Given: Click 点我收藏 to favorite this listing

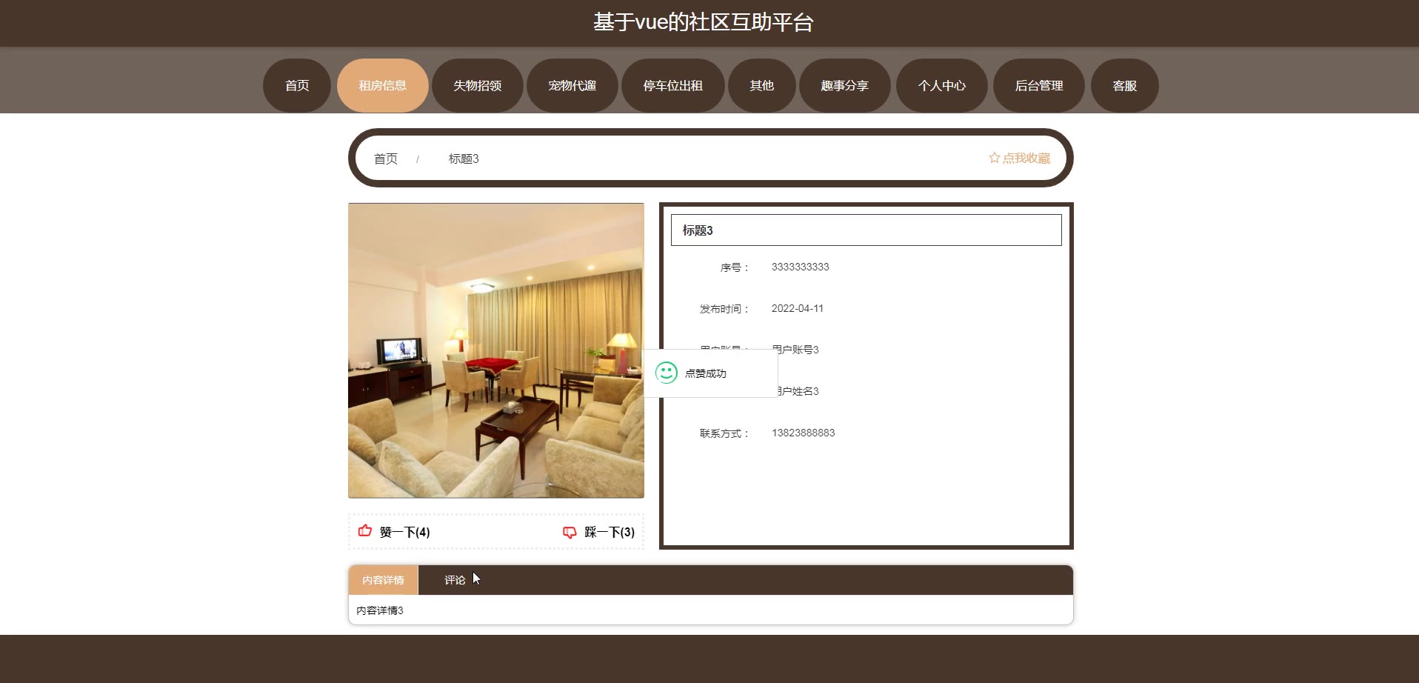Looking at the screenshot, I should 1020,158.
